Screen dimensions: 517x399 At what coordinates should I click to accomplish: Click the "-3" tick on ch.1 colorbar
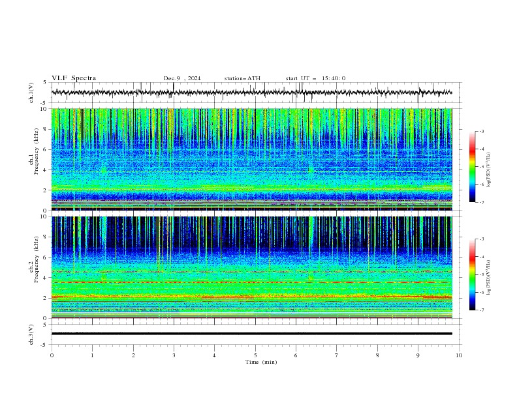(x=481, y=131)
